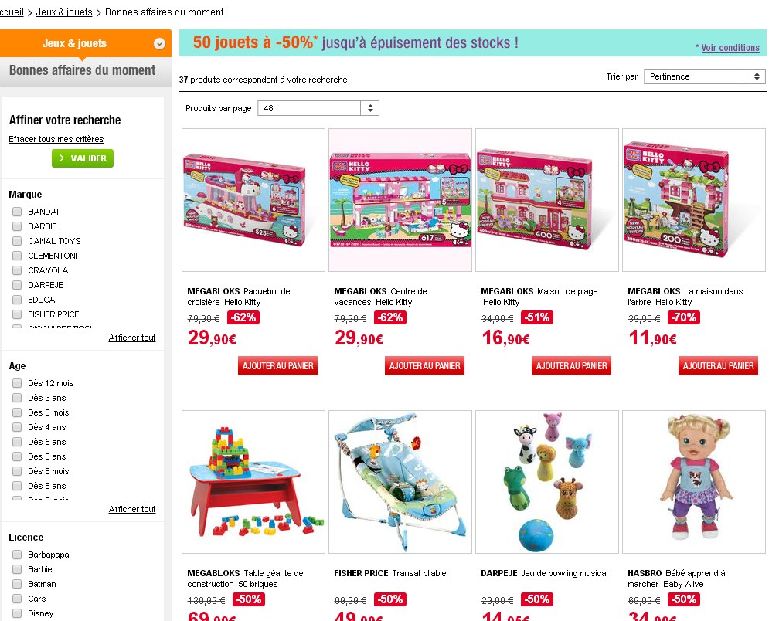Click the Jeux & jouets dropdown arrow icon

point(159,44)
